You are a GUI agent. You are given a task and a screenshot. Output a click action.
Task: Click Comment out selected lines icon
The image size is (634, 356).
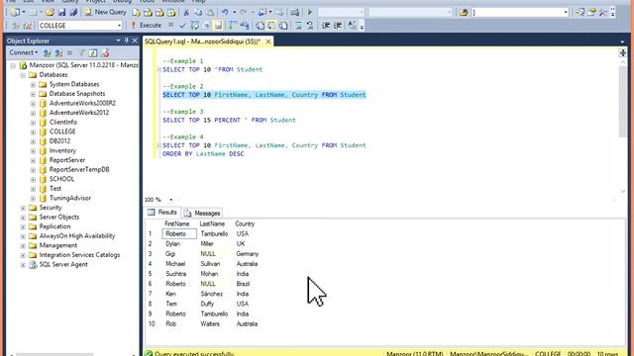[298, 26]
